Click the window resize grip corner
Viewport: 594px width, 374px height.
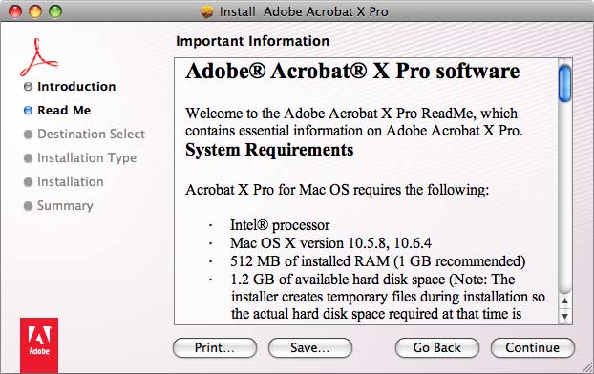[586, 367]
